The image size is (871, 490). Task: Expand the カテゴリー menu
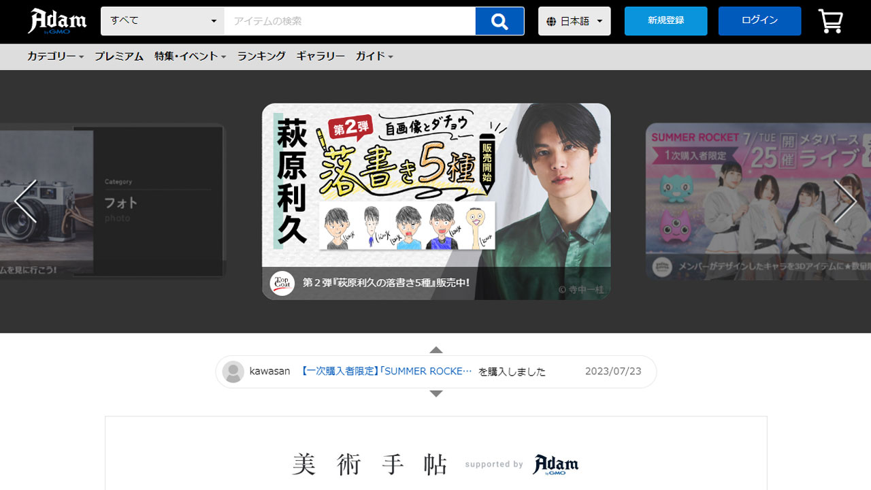[x=55, y=56]
